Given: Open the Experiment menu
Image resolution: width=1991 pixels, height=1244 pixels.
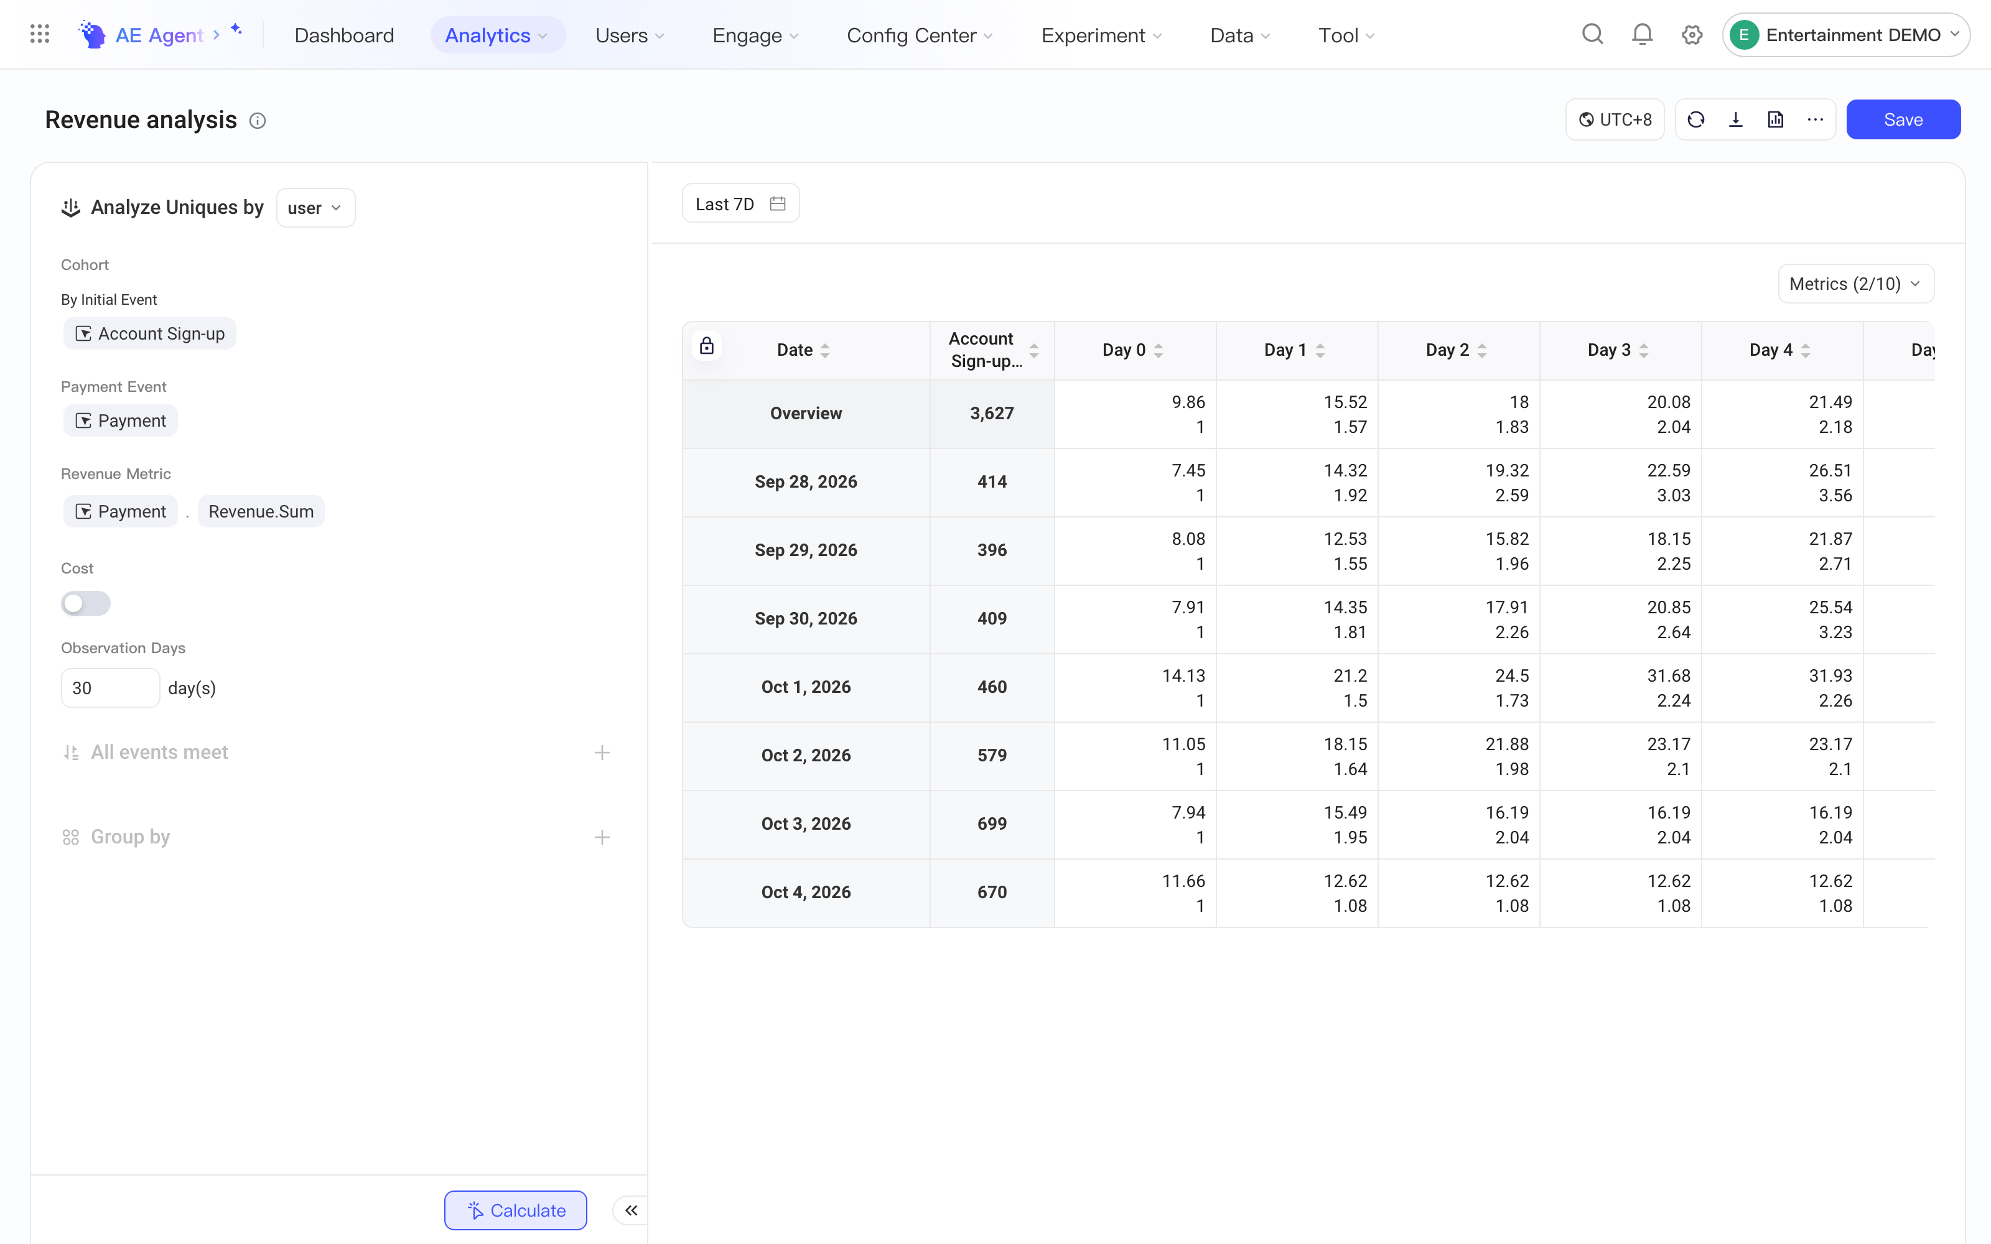Looking at the screenshot, I should coord(1102,35).
